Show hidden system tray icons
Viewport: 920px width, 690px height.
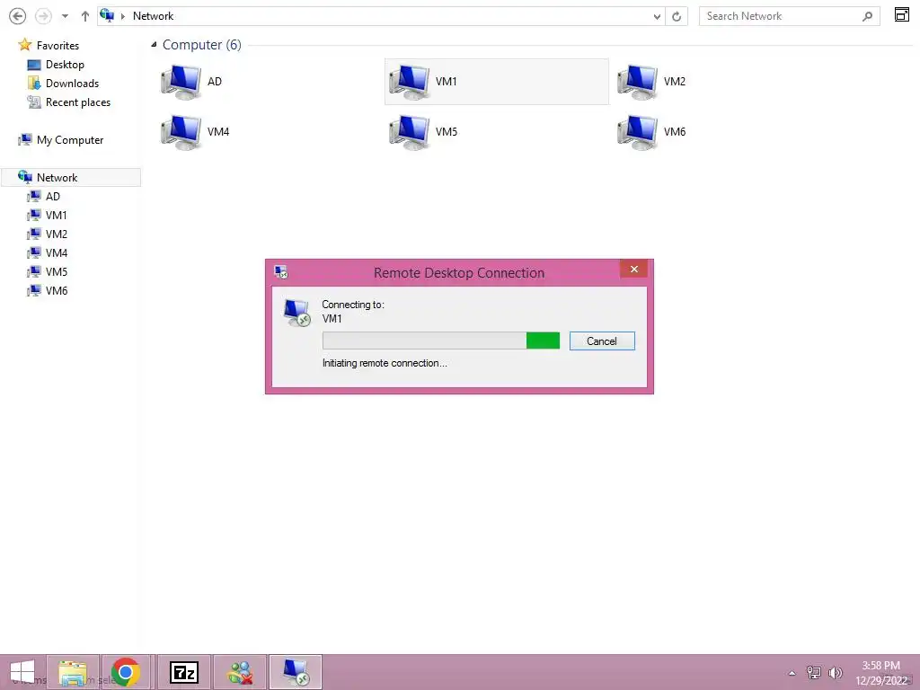pos(792,673)
